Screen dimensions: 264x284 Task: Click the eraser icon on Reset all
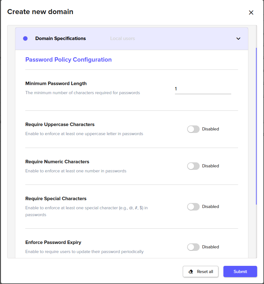tap(191, 271)
